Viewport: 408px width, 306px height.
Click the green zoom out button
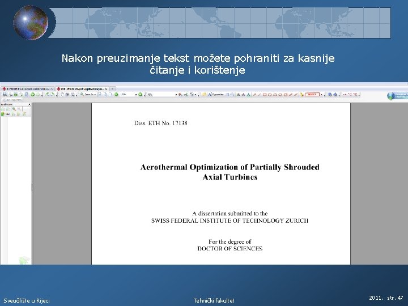coord(116,95)
